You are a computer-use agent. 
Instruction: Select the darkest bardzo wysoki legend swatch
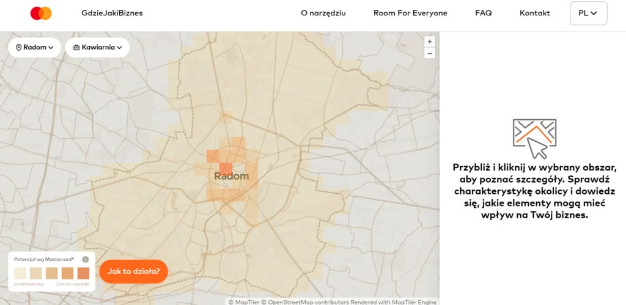pyautogui.click(x=83, y=273)
